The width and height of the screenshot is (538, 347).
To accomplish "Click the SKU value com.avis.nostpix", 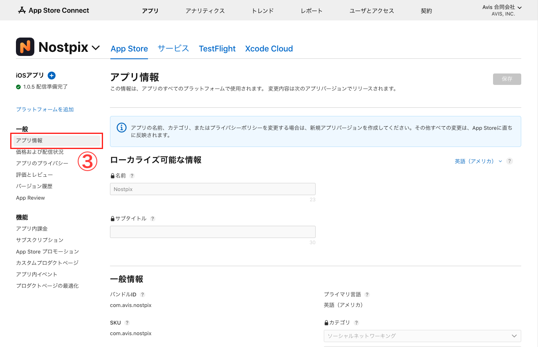I will coord(131,334).
